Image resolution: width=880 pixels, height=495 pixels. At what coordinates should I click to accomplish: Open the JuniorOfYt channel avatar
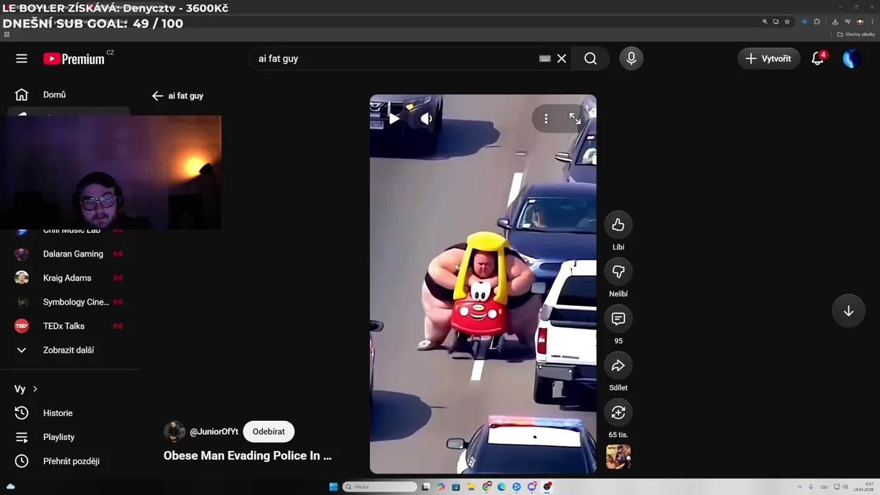point(175,432)
